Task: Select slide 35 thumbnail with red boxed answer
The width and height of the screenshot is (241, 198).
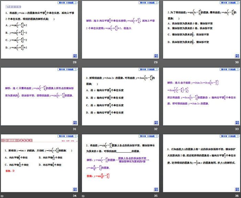Action: tap(120, 163)
